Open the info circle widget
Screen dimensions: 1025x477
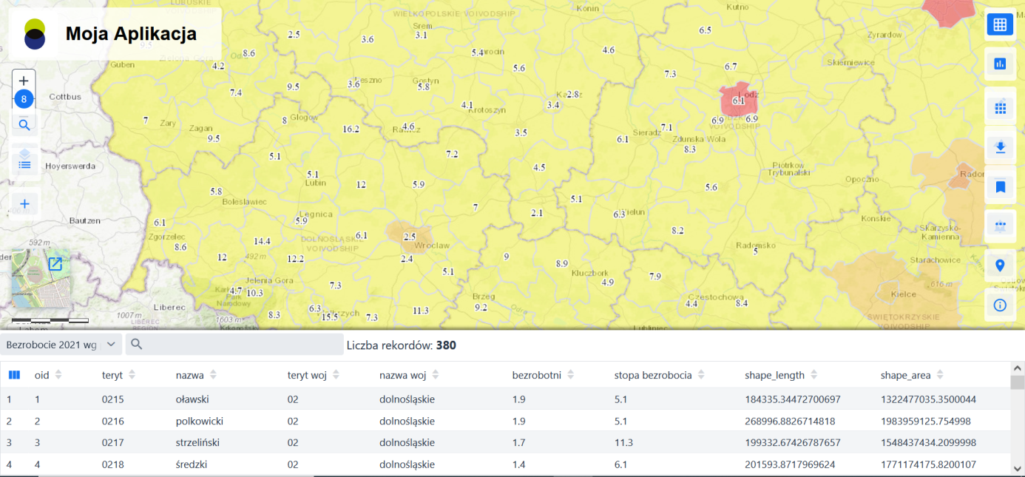click(1000, 305)
